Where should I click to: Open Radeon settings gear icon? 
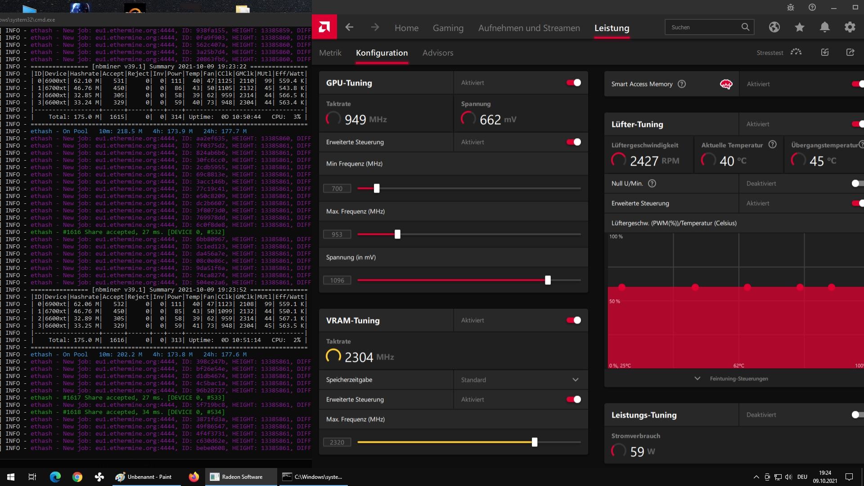850,27
